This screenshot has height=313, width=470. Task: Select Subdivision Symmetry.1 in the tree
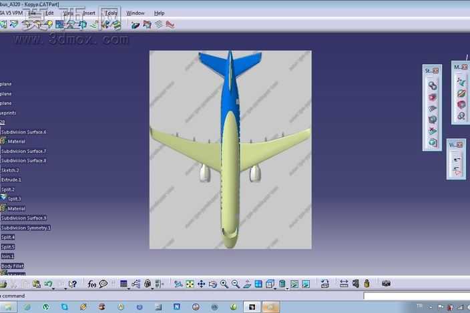click(26, 228)
